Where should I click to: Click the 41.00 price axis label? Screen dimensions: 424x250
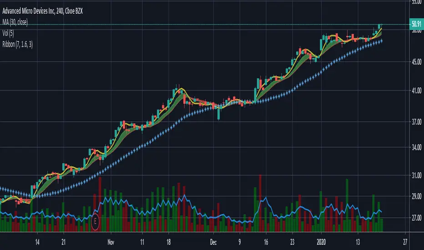pyautogui.click(x=416, y=90)
